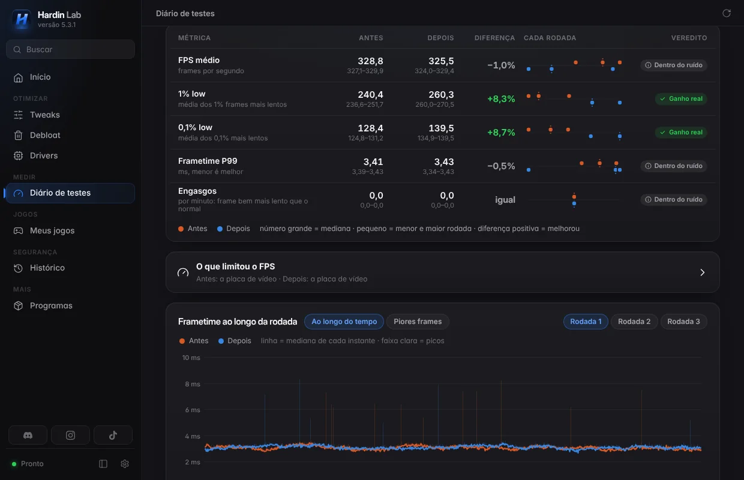The height and width of the screenshot is (480, 744).
Task: Select the Rodada 1 toggle
Action: tap(586, 322)
